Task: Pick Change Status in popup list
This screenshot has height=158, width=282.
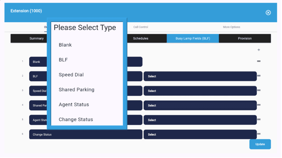Action: pyautogui.click(x=76, y=119)
